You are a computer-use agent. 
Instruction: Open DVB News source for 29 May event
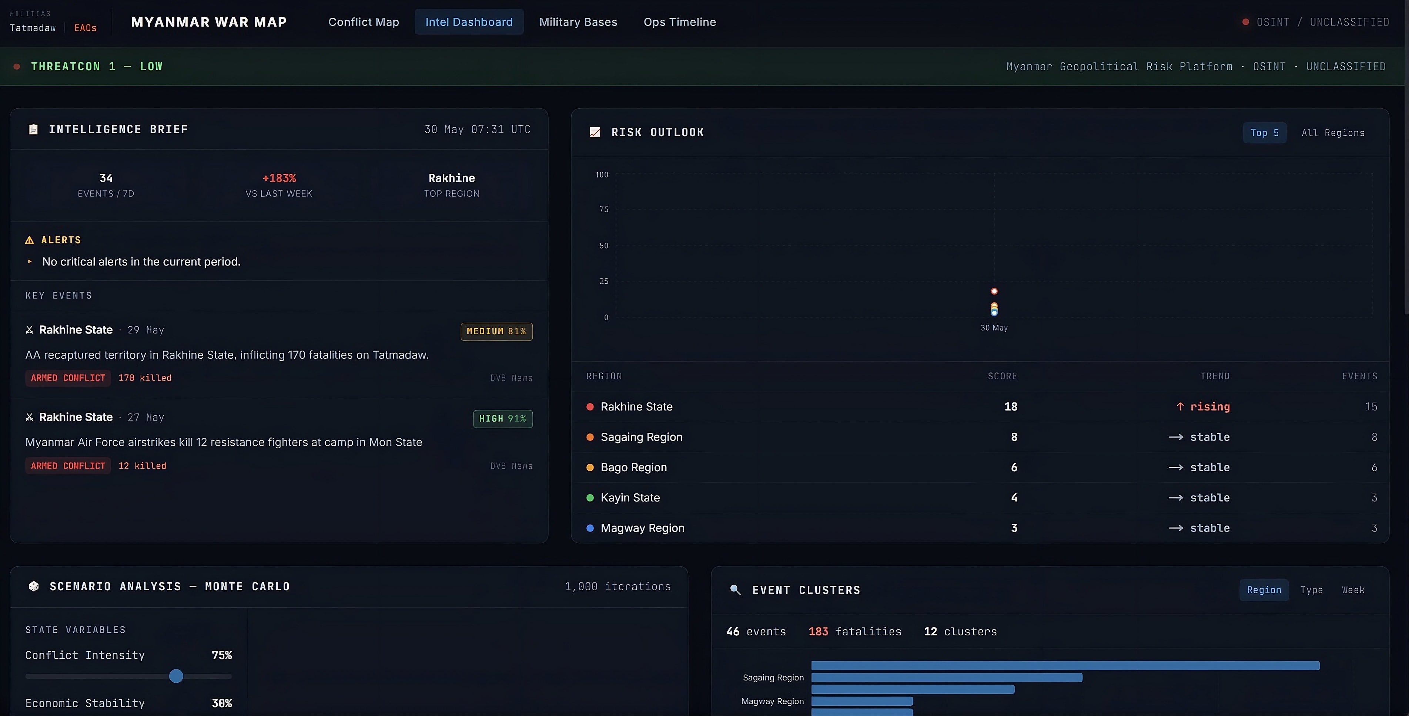coord(511,378)
